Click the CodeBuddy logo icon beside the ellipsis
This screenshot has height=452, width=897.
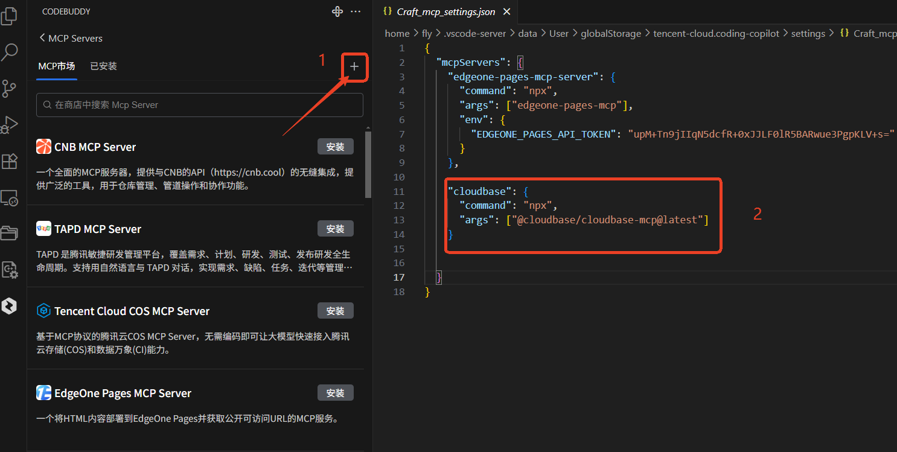337,11
